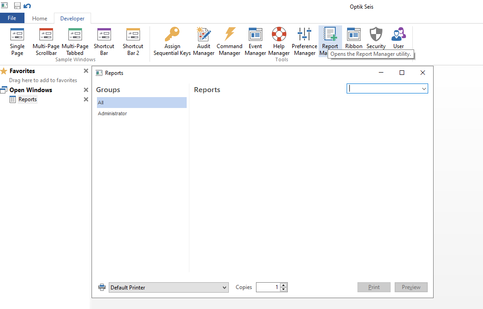Image resolution: width=483 pixels, height=309 pixels.
Task: Click the Print button
Action: pos(374,287)
